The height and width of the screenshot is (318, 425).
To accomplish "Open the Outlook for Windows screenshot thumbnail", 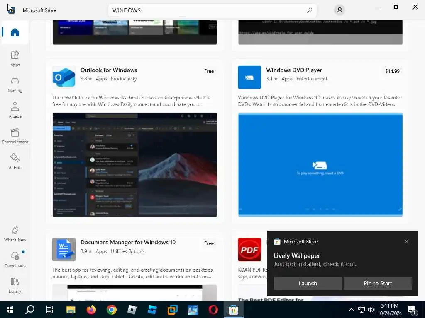I will coord(135,165).
